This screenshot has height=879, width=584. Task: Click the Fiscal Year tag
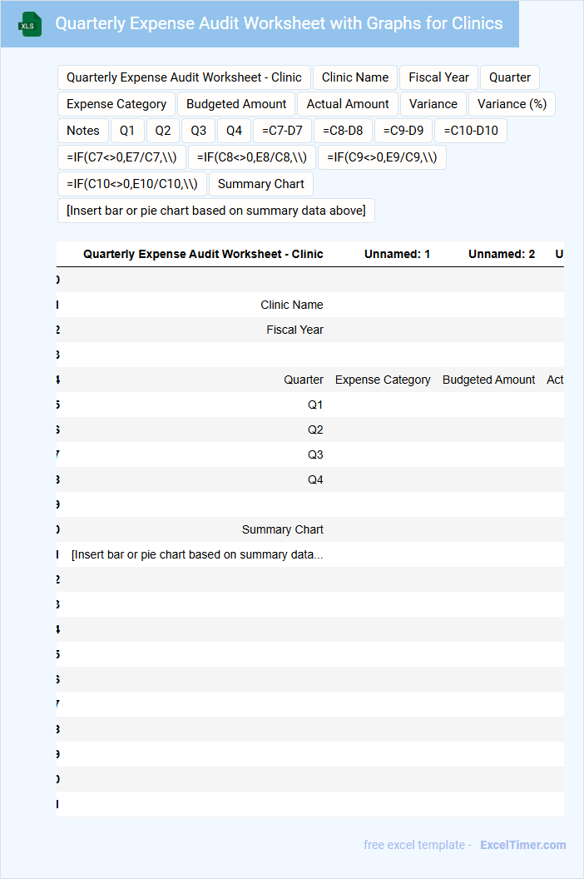(438, 77)
